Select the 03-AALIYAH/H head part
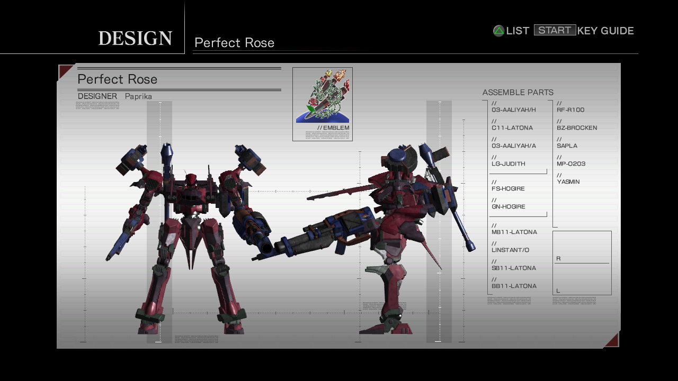Screen dimensions: 678x381 [x=514, y=110]
